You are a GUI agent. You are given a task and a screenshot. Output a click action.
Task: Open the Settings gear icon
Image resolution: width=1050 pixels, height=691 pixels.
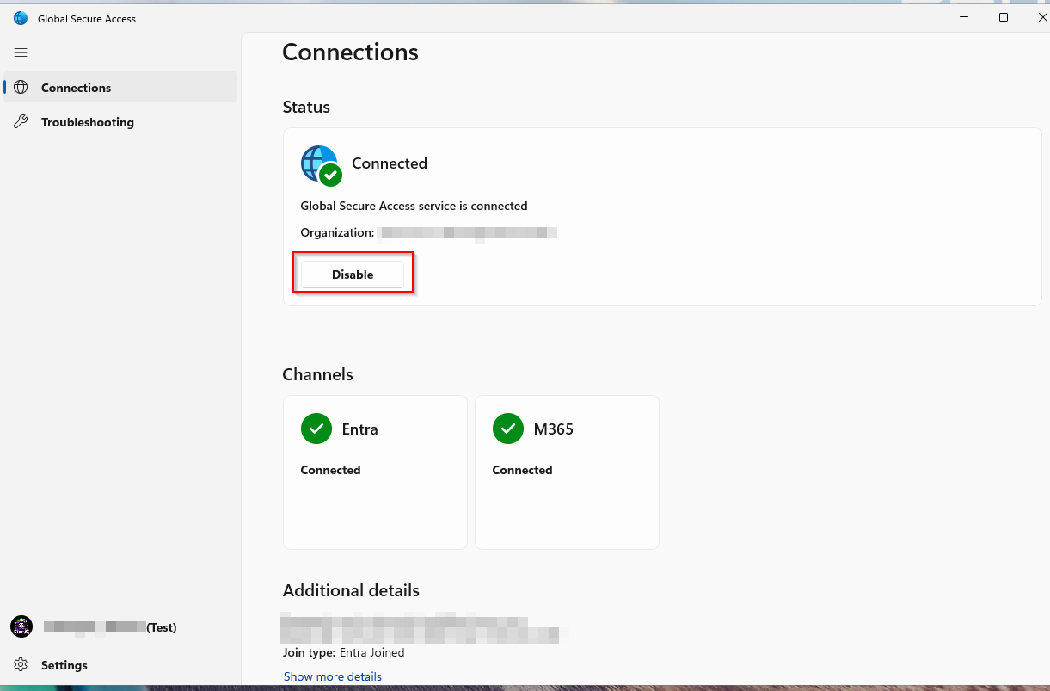(21, 664)
